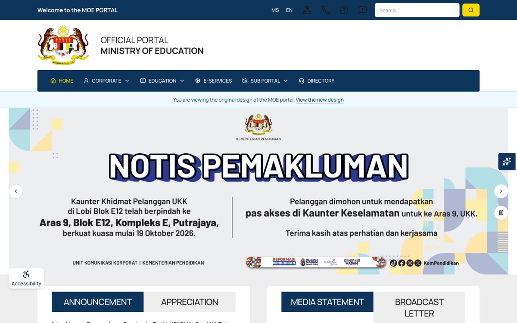Screen dimensions: 517x323
Task: Open the feedback exclamation speech-bubble icon
Action: [x=363, y=10]
